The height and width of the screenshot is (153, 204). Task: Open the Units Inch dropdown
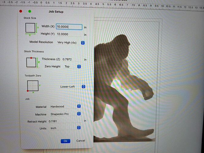[x=65, y=128]
